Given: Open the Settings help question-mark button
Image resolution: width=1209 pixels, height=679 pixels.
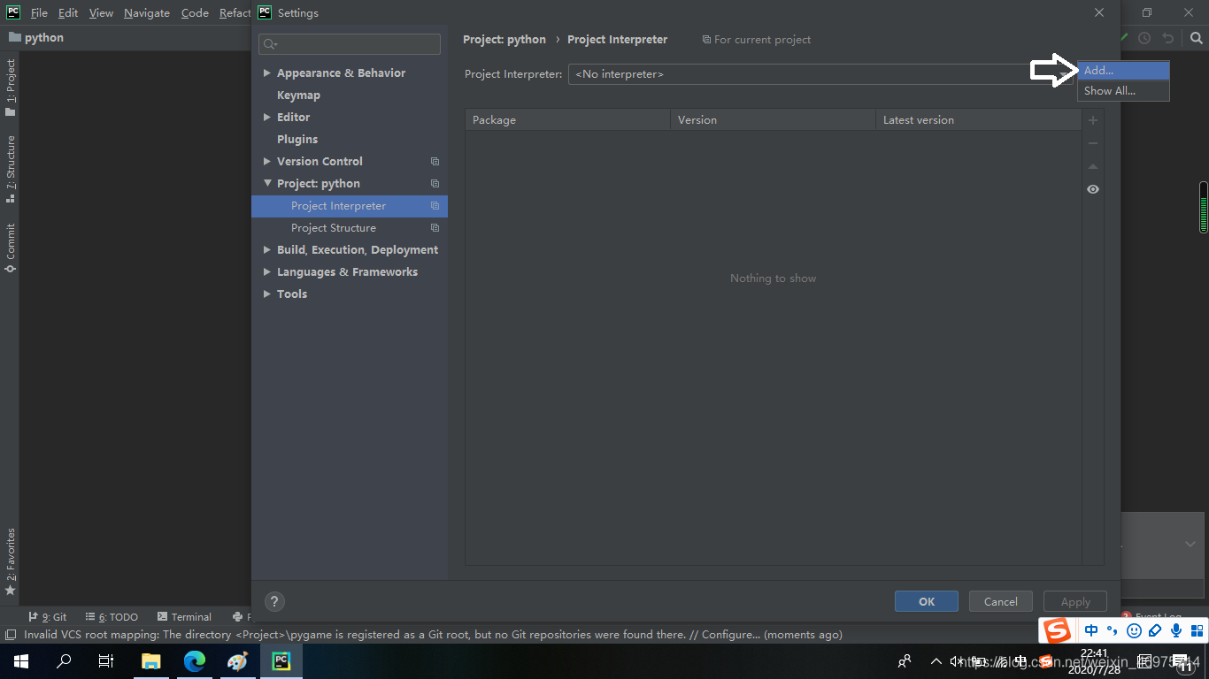Looking at the screenshot, I should (274, 601).
